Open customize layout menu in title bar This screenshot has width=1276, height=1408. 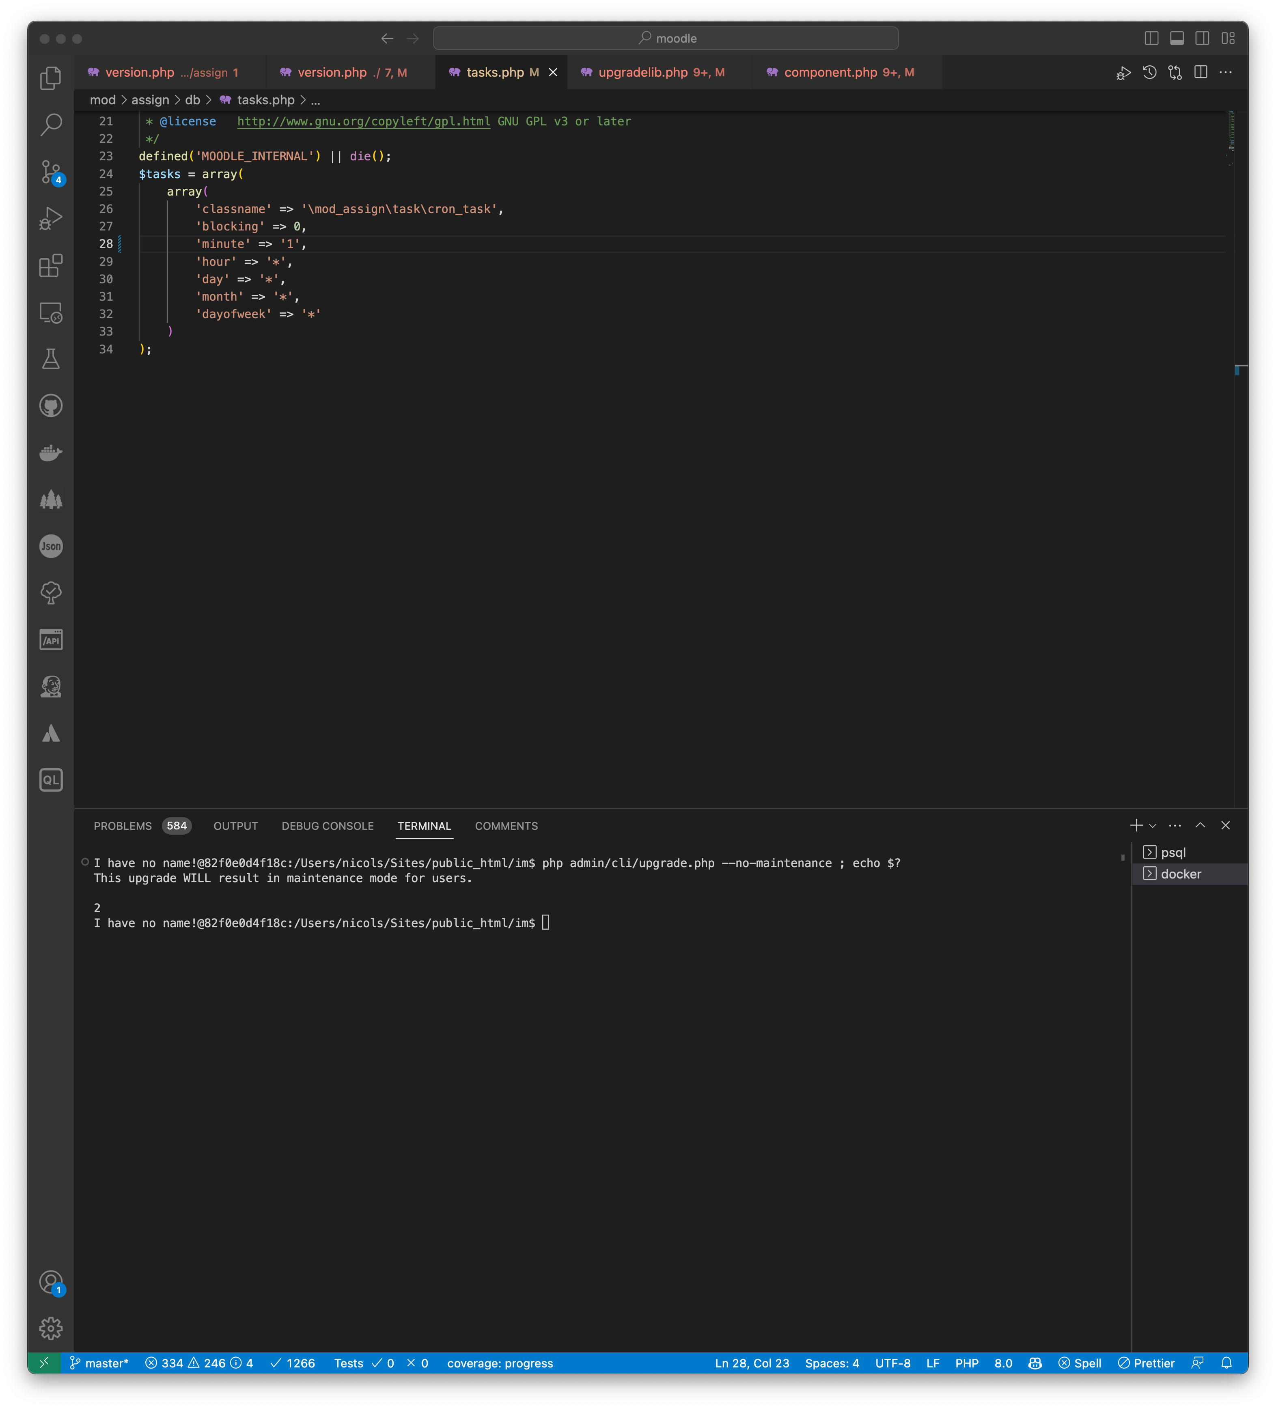1228,39
